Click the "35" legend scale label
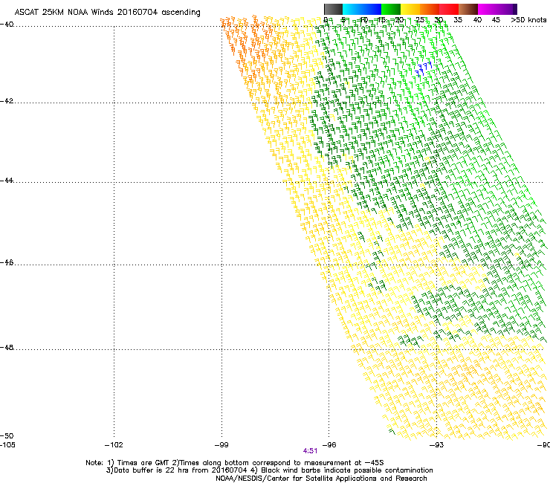This screenshot has width=550, height=483. (458, 20)
